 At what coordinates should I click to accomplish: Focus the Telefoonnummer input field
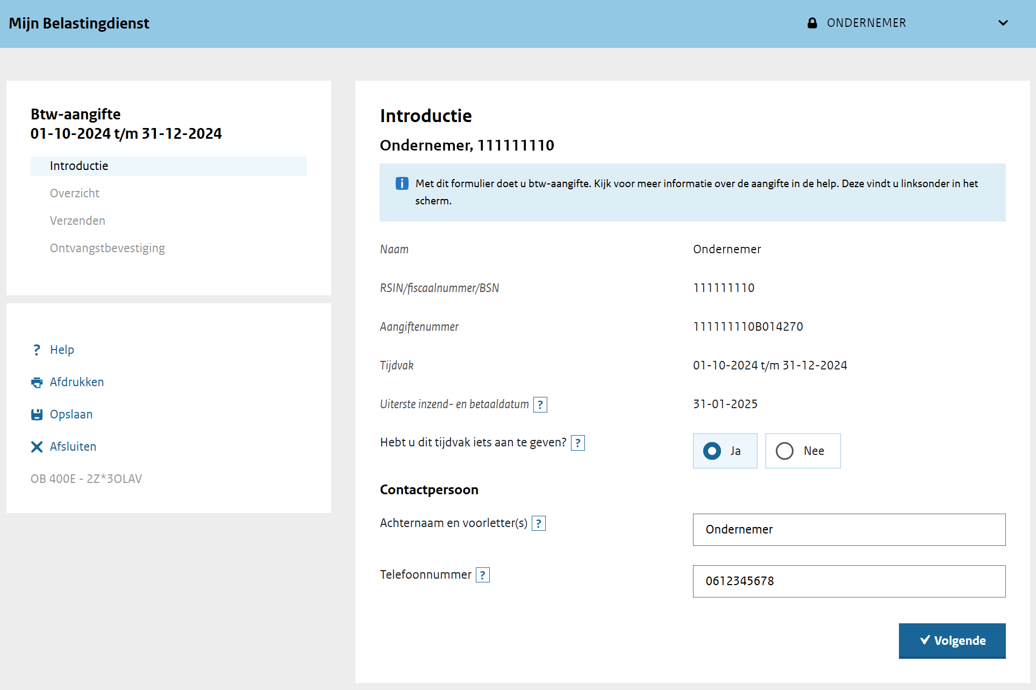point(849,581)
